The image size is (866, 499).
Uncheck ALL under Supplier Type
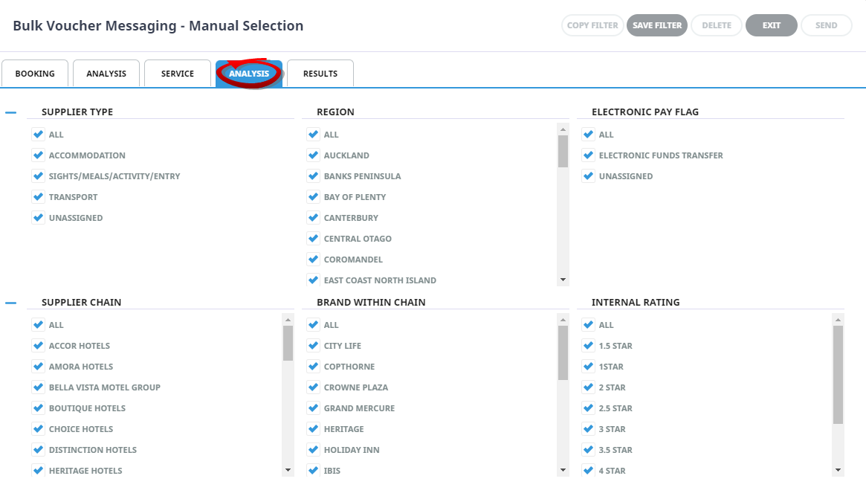click(x=38, y=135)
